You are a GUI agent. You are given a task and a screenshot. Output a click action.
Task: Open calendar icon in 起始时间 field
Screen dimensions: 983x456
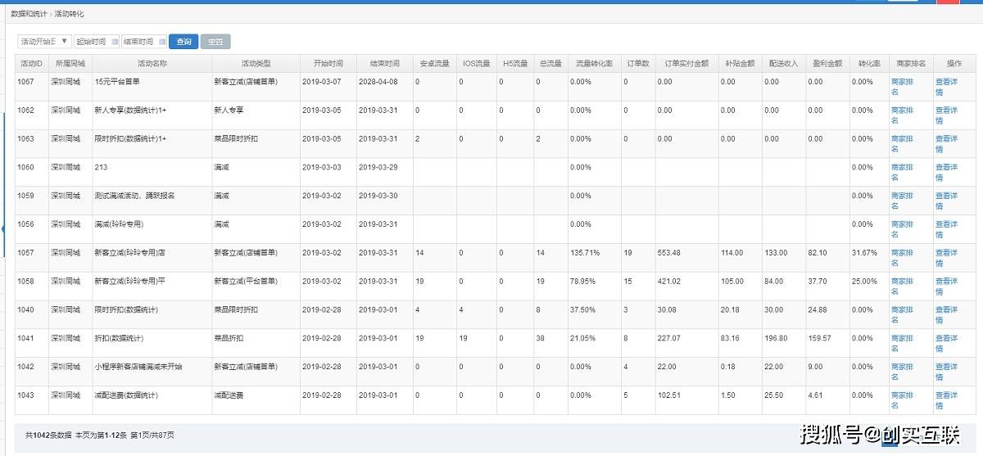[x=114, y=42]
